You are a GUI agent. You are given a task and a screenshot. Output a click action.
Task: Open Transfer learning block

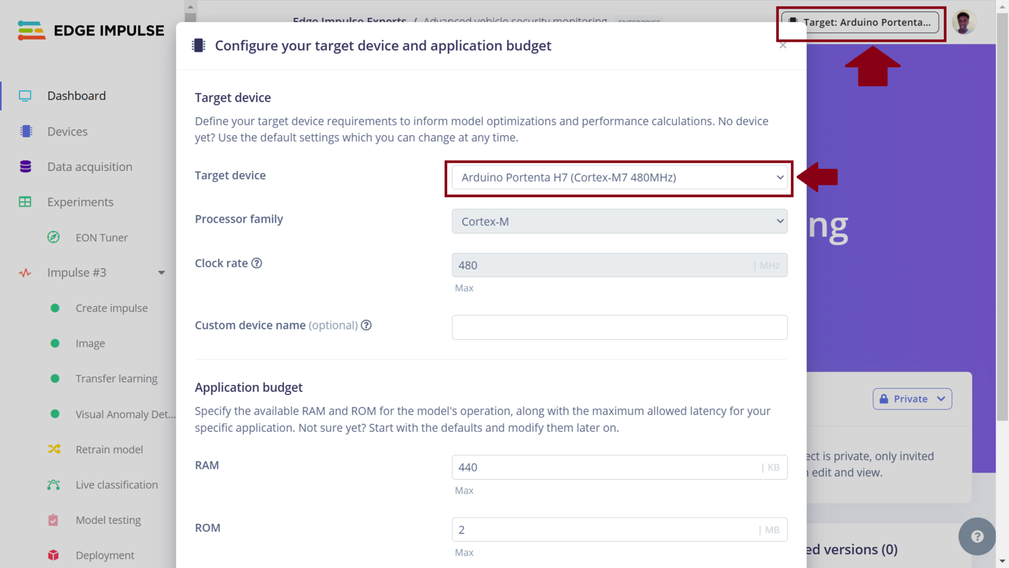117,379
